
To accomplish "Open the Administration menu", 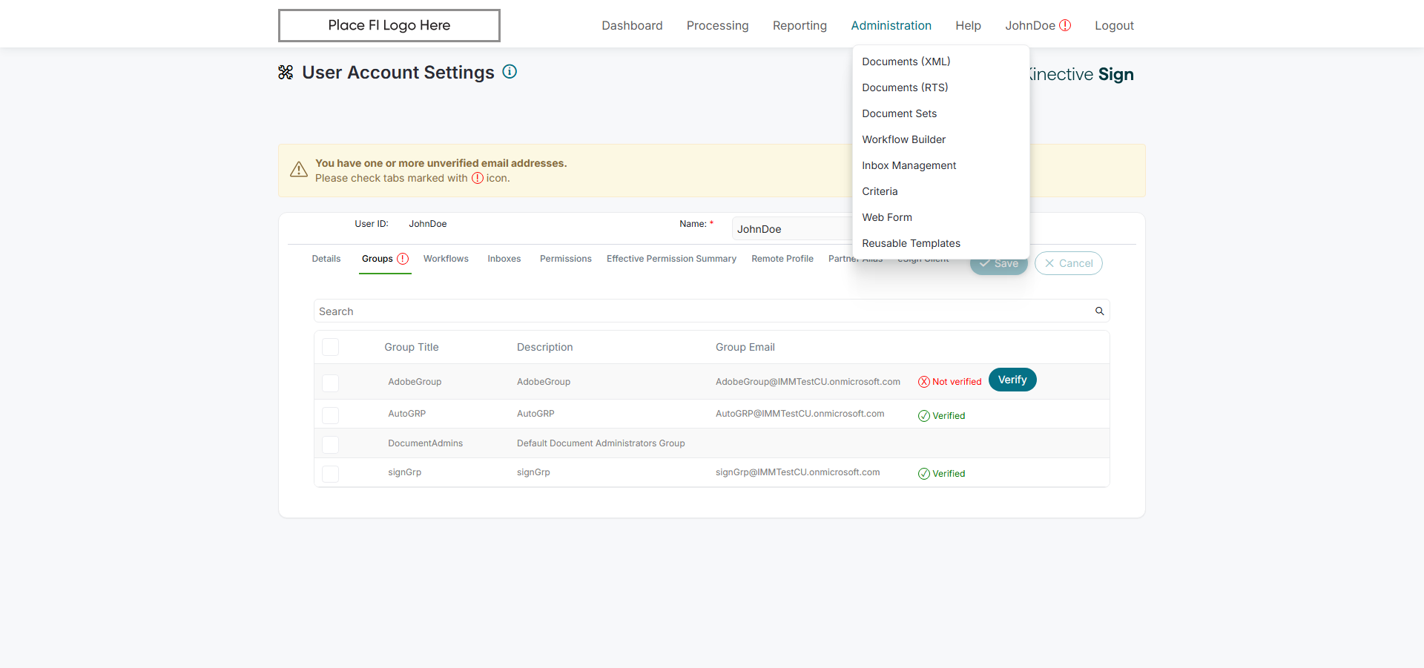I will (891, 25).
